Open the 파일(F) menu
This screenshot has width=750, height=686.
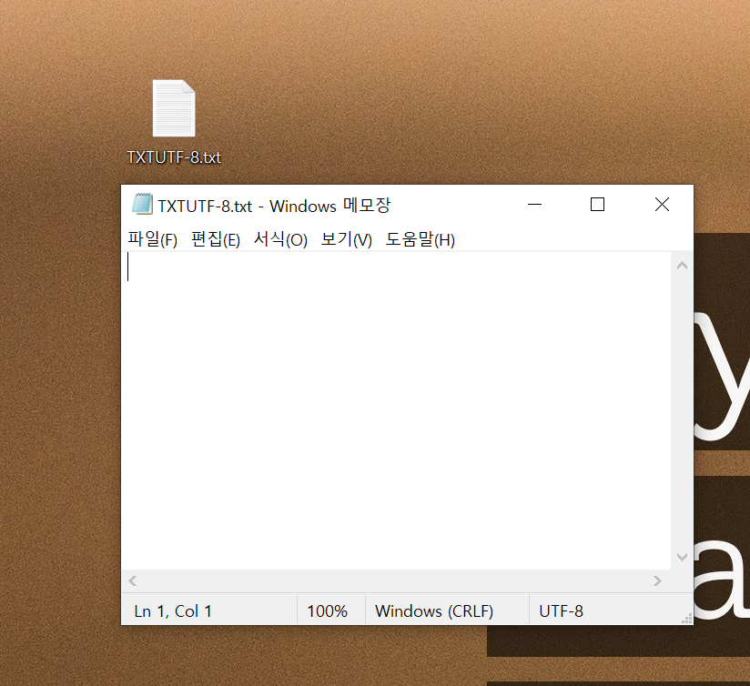(153, 239)
